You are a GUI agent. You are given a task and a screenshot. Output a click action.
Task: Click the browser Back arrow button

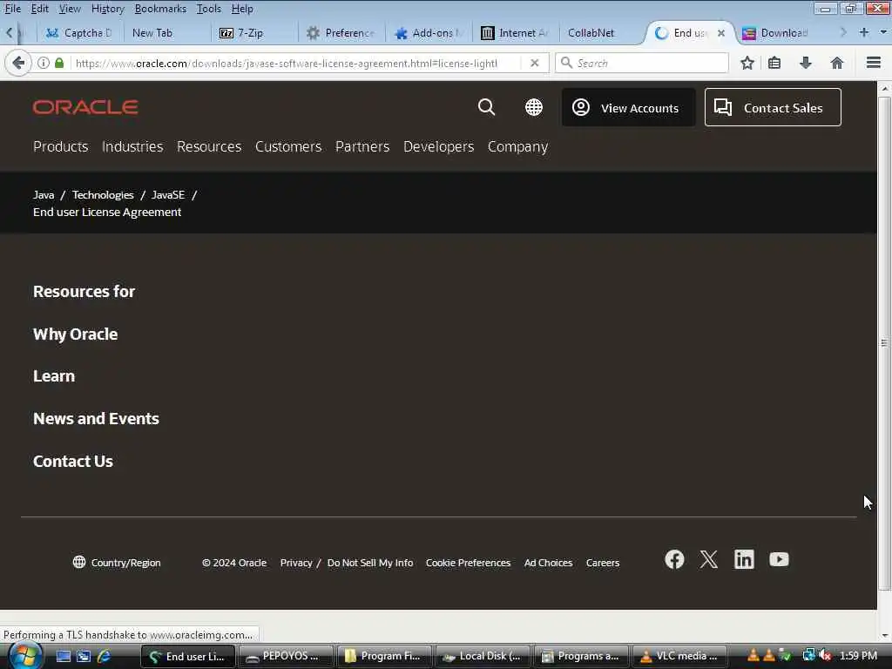click(x=17, y=63)
